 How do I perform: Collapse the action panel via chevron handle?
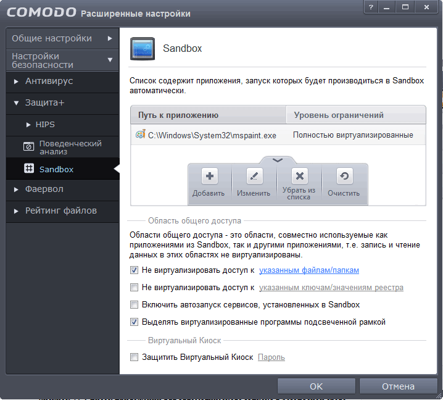click(278, 160)
